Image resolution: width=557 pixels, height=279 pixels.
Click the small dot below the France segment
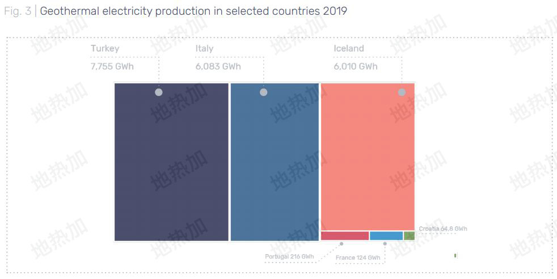click(385, 244)
